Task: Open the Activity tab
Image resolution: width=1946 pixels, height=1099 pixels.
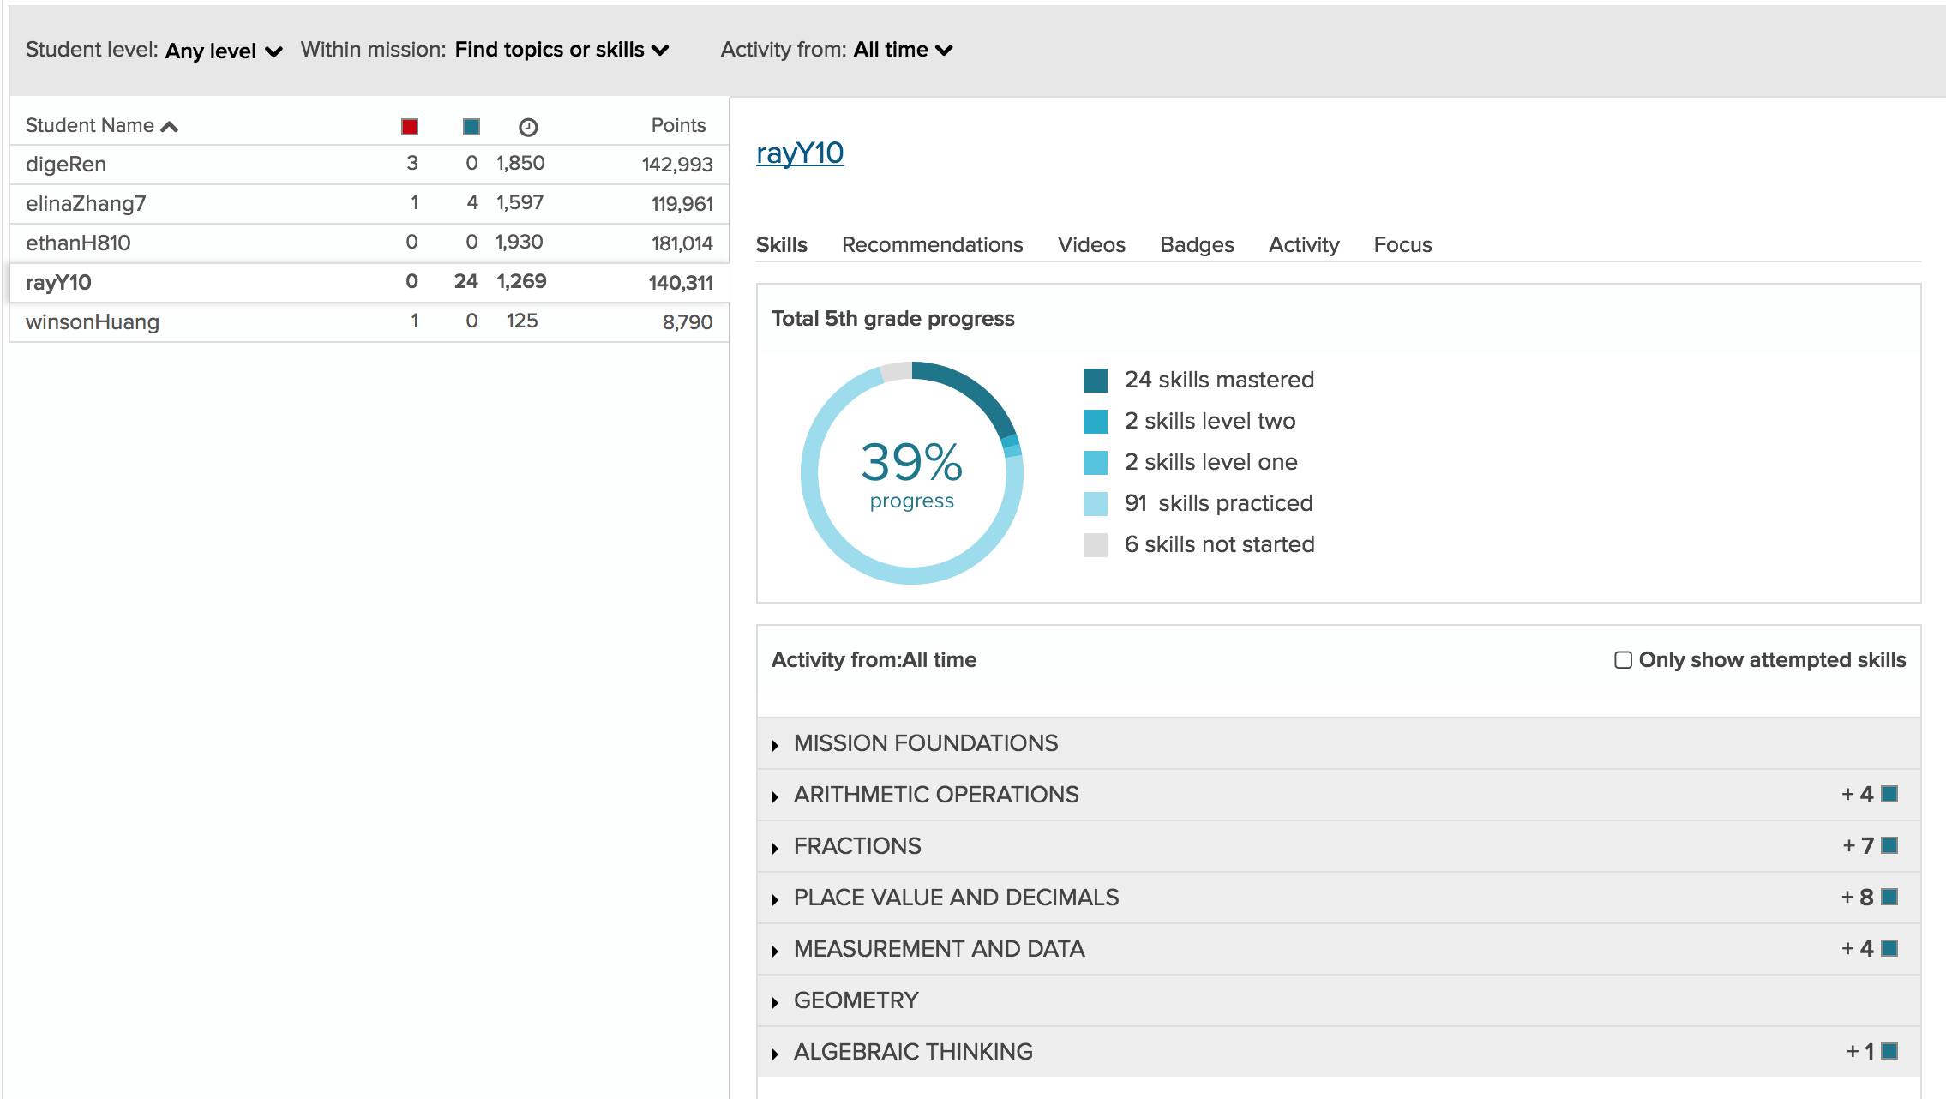Action: (1304, 244)
